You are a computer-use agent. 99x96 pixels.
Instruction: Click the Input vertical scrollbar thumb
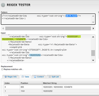pos(93,53)
